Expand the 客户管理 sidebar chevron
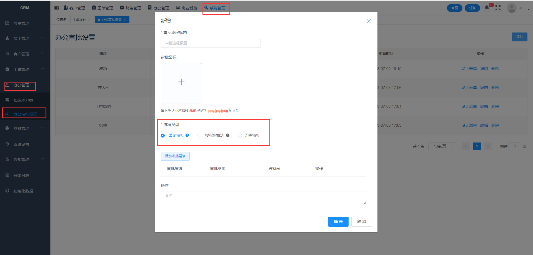 [x=42, y=53]
